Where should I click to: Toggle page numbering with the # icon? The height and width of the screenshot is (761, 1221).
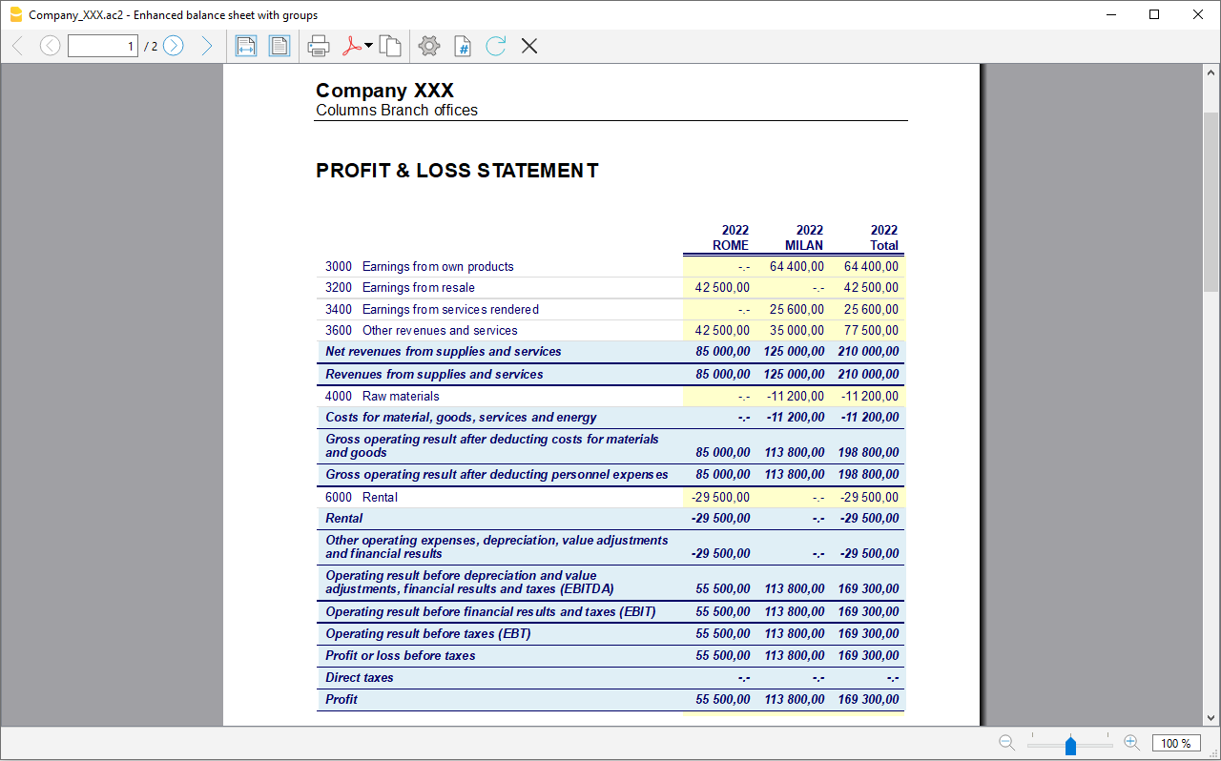click(462, 45)
